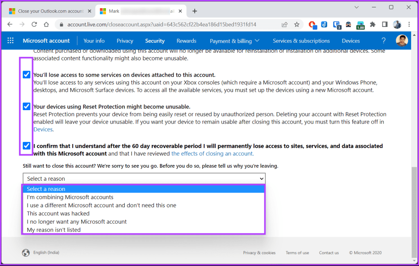Viewport: 419px width, 266px height.
Task: Click the browser reload page icon
Action: tap(34, 24)
